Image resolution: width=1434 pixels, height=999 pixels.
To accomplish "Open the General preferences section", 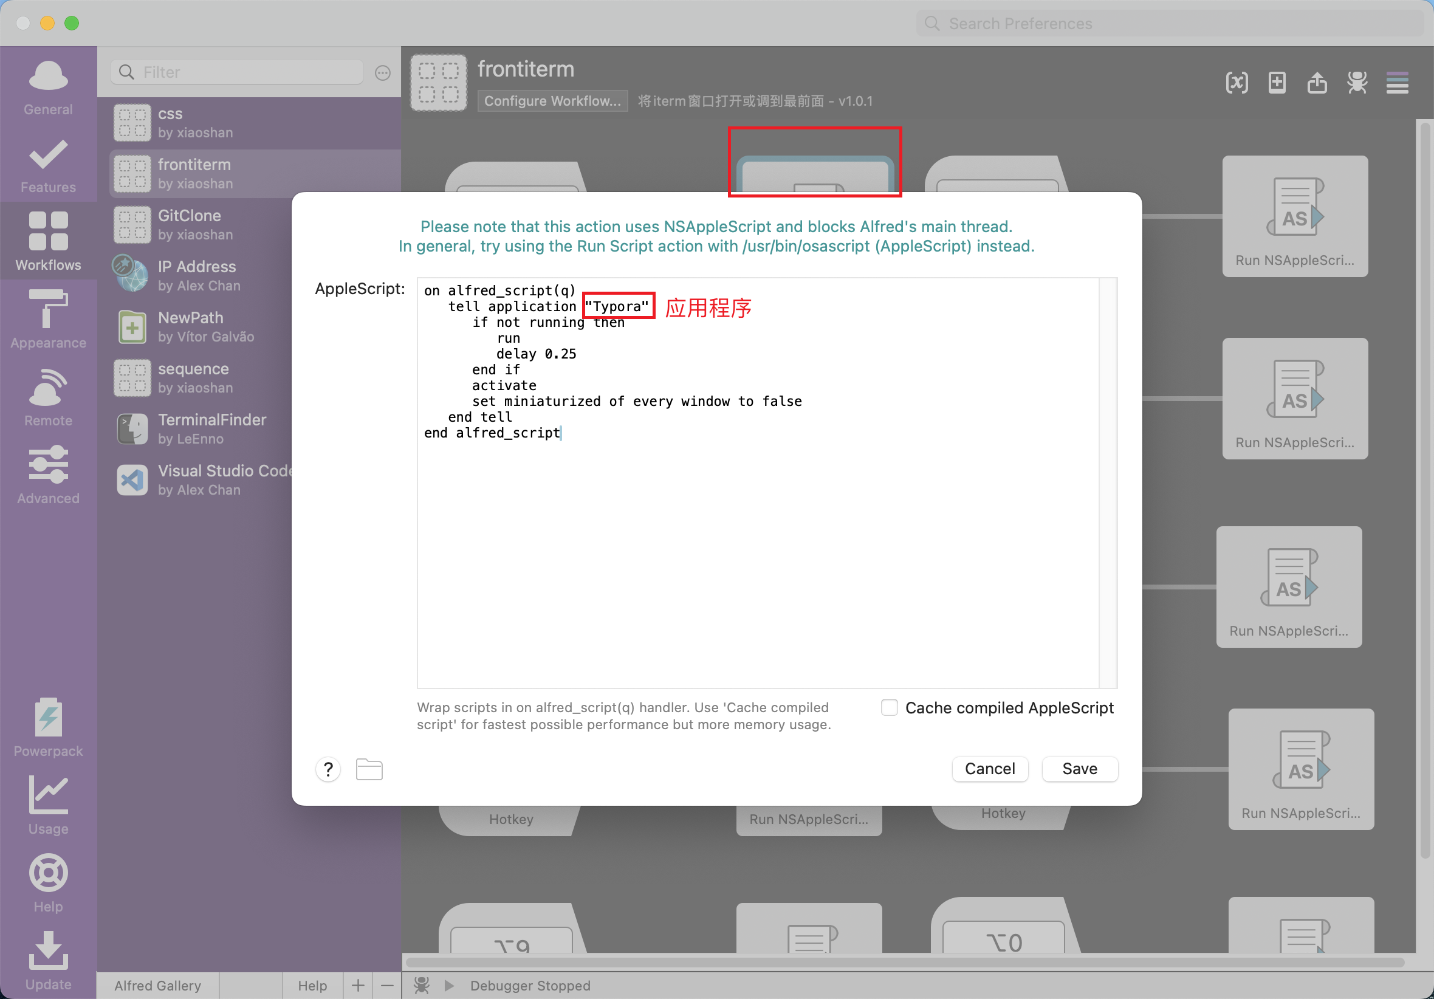I will 48,88.
